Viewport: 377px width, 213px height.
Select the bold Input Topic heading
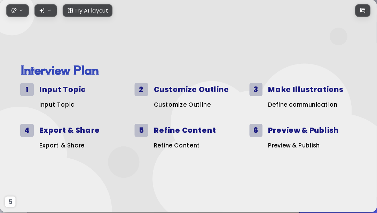[x=62, y=90]
